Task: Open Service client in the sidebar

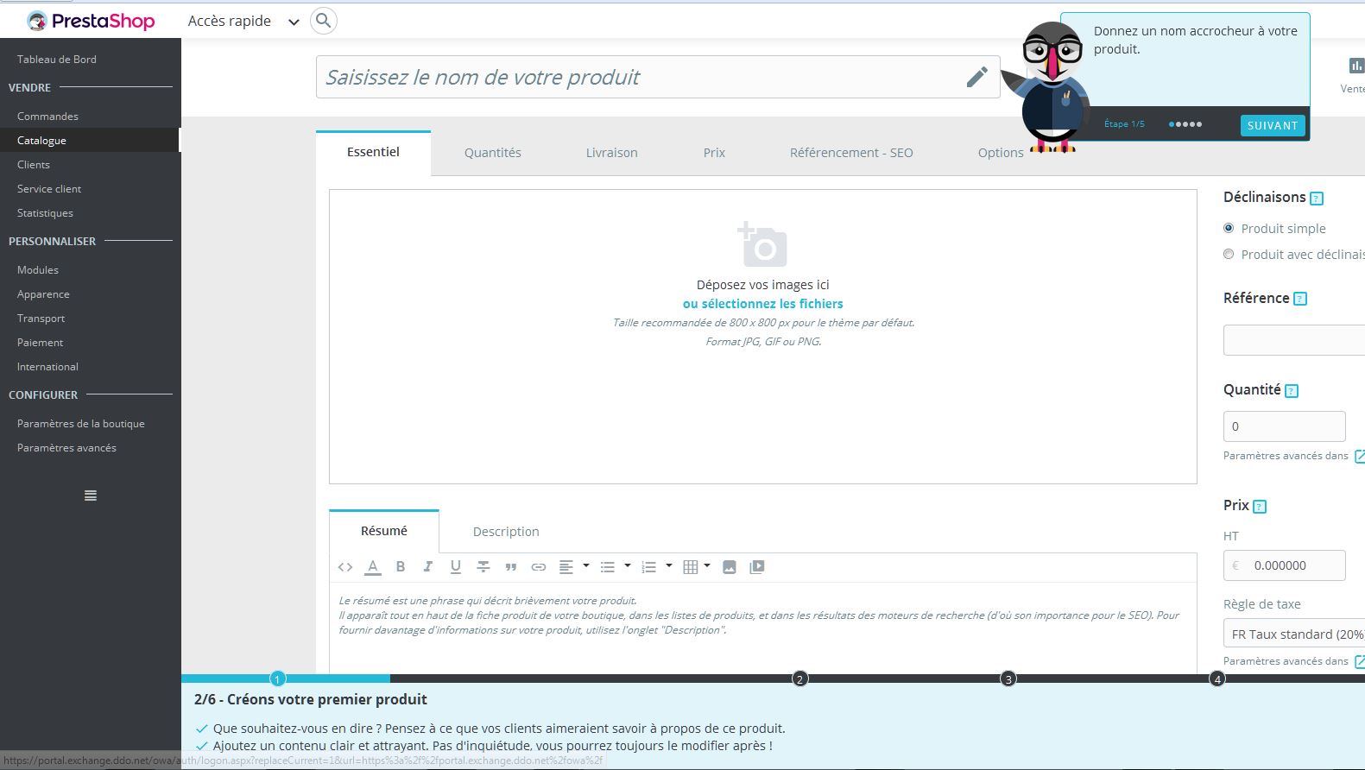Action: tap(49, 189)
